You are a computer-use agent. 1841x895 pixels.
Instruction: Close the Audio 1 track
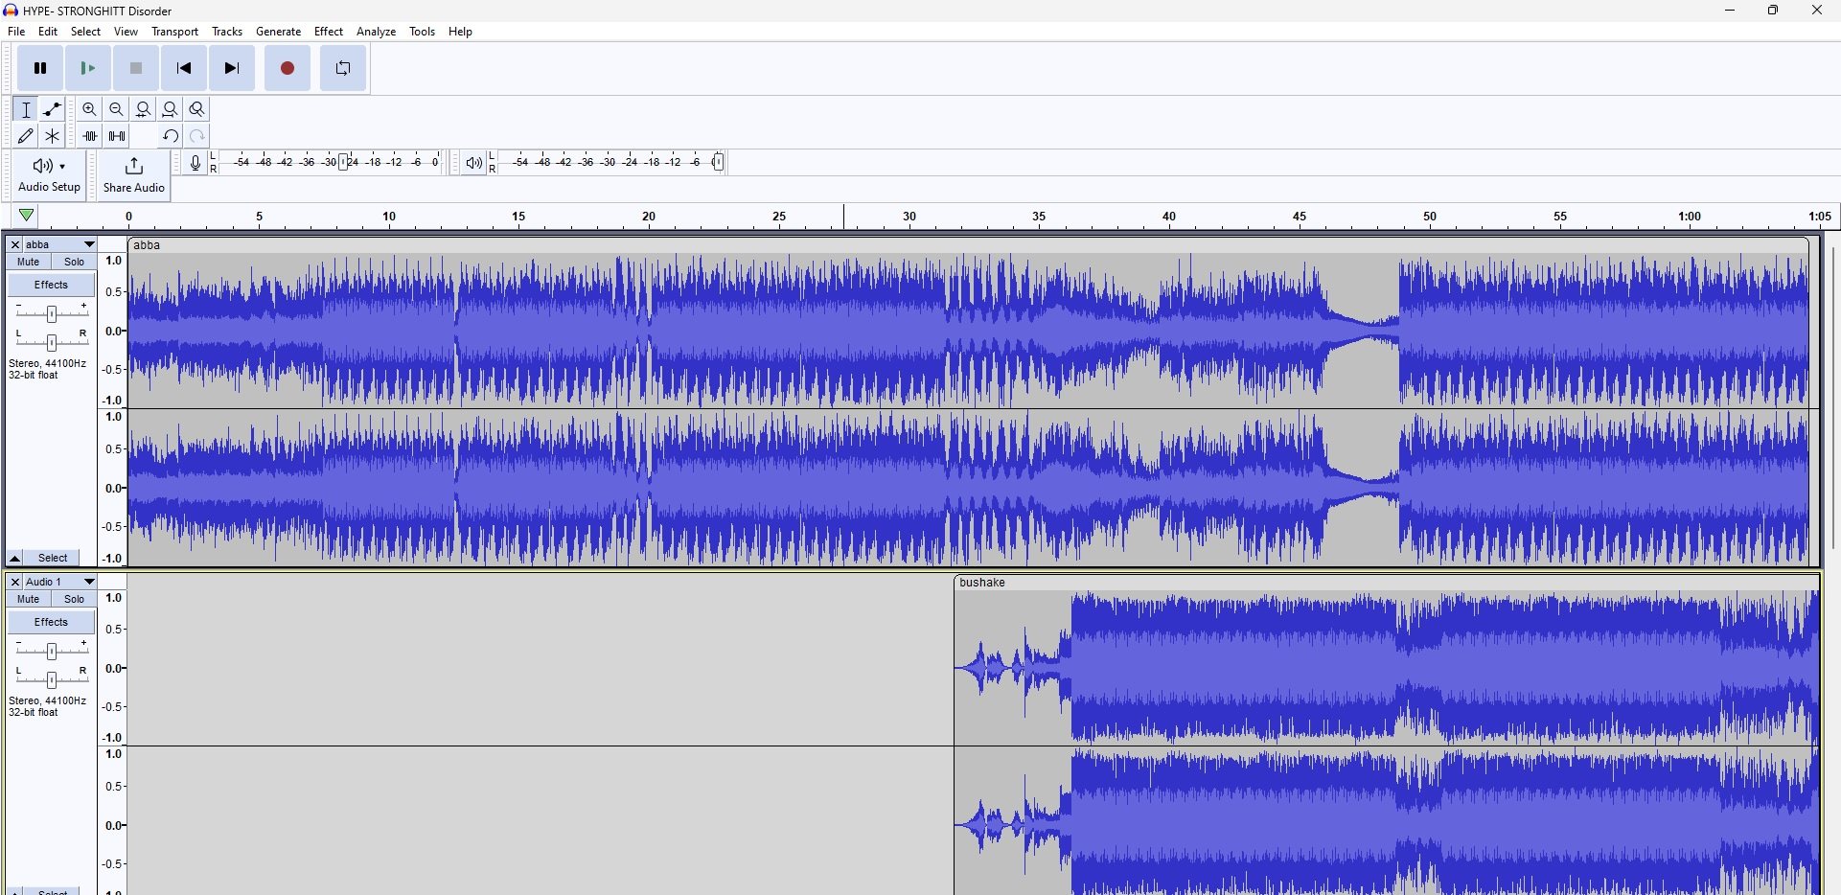14,583
